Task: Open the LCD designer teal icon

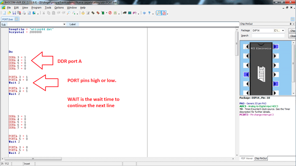Action: (x=130, y=13)
